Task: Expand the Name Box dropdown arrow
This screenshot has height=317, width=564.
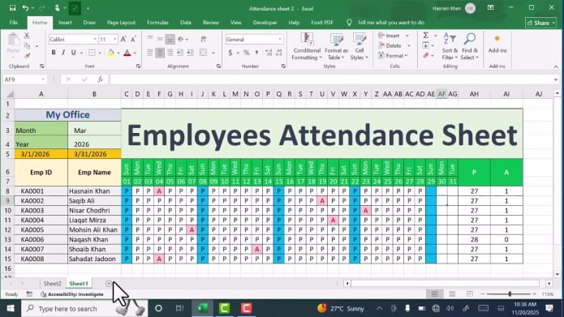Action: coord(43,79)
